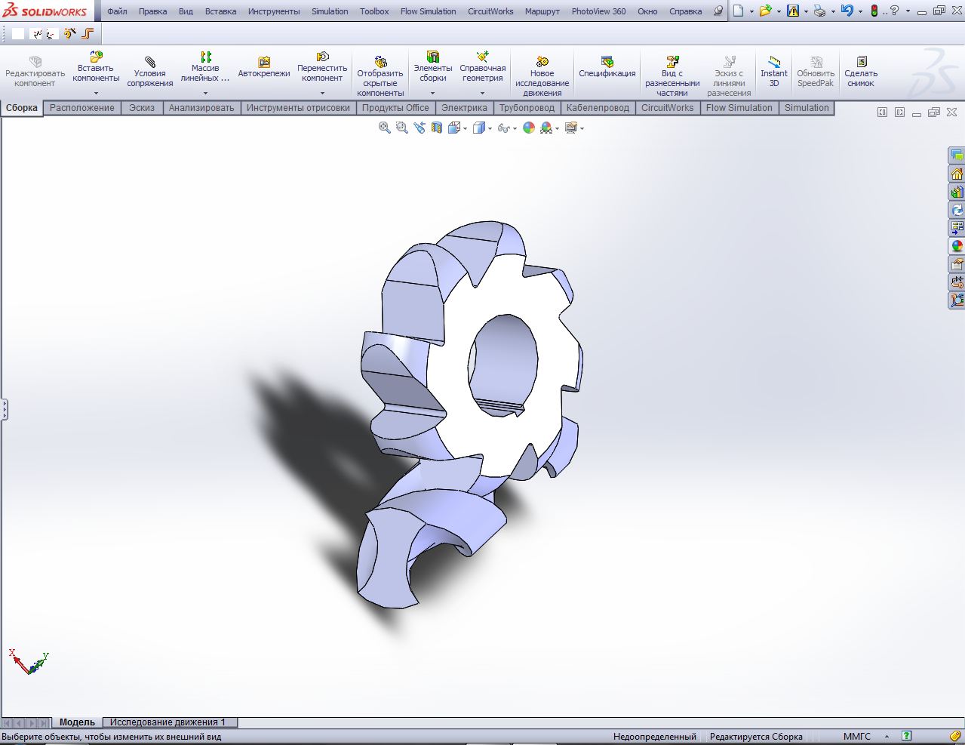This screenshot has width=965, height=745.
Task: Click Help question mark icon
Action: coord(895,11)
